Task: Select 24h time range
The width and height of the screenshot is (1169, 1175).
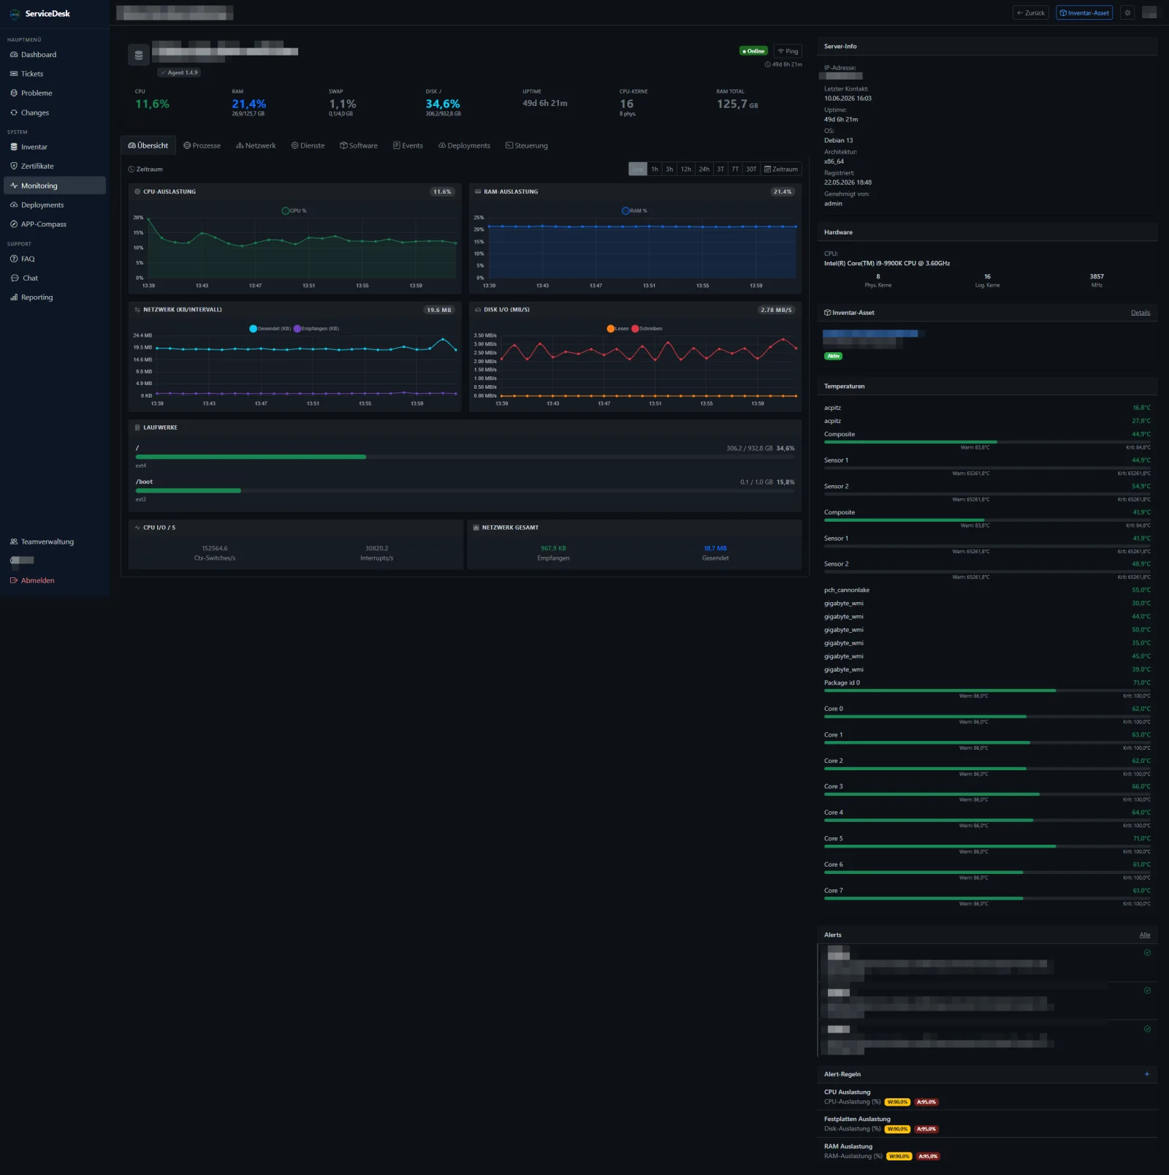Action: pos(704,169)
